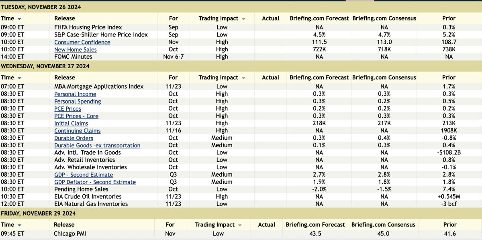Open Durable Goods -ex transportation link
This screenshot has height=240, width=482.
pyautogui.click(x=97, y=145)
